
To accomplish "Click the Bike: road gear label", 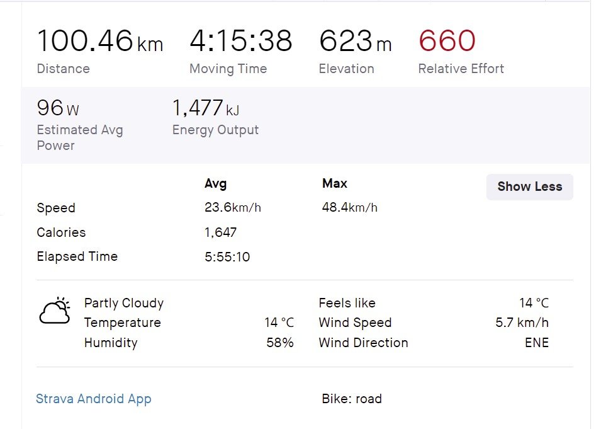I will (x=352, y=399).
